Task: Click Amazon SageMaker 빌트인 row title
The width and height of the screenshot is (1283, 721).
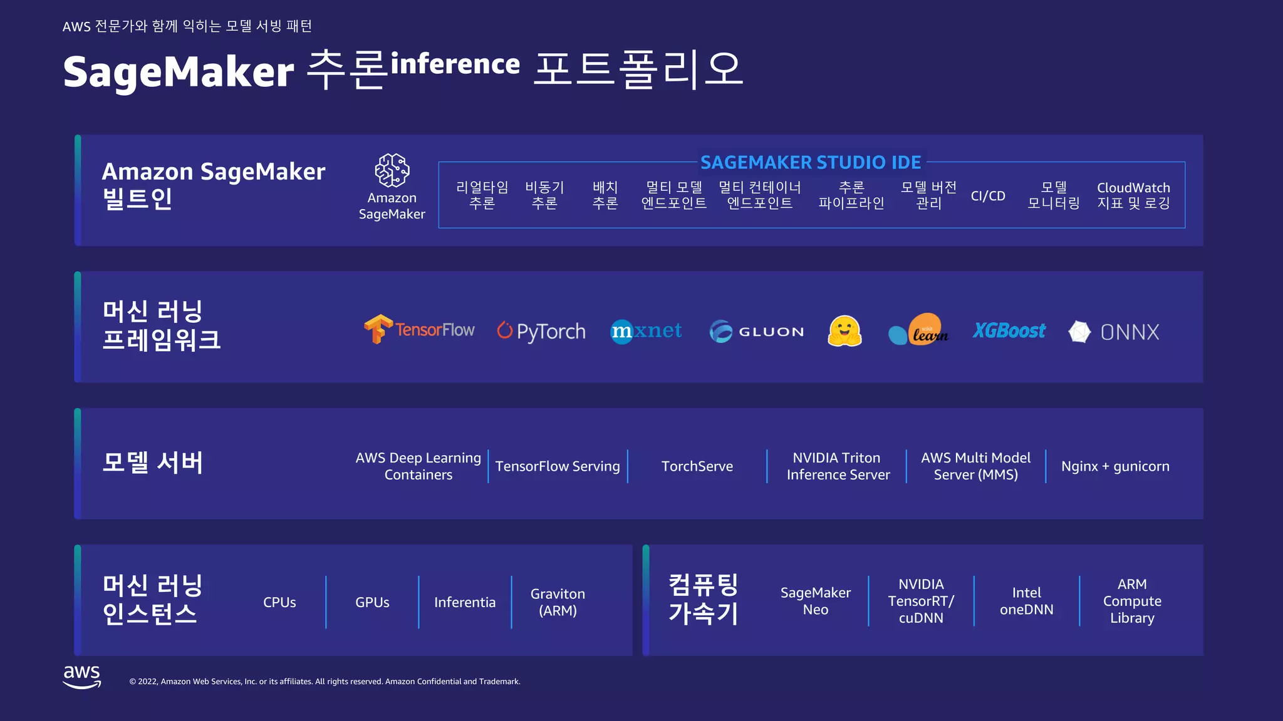Action: [214, 185]
